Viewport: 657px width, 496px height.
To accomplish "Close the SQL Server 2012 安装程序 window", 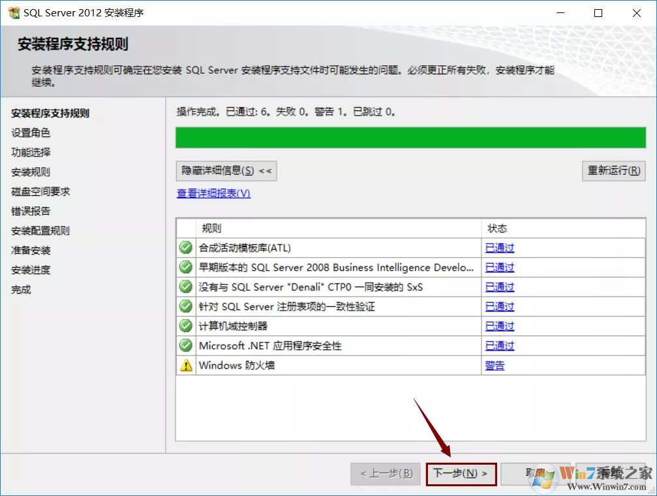I will click(637, 13).
